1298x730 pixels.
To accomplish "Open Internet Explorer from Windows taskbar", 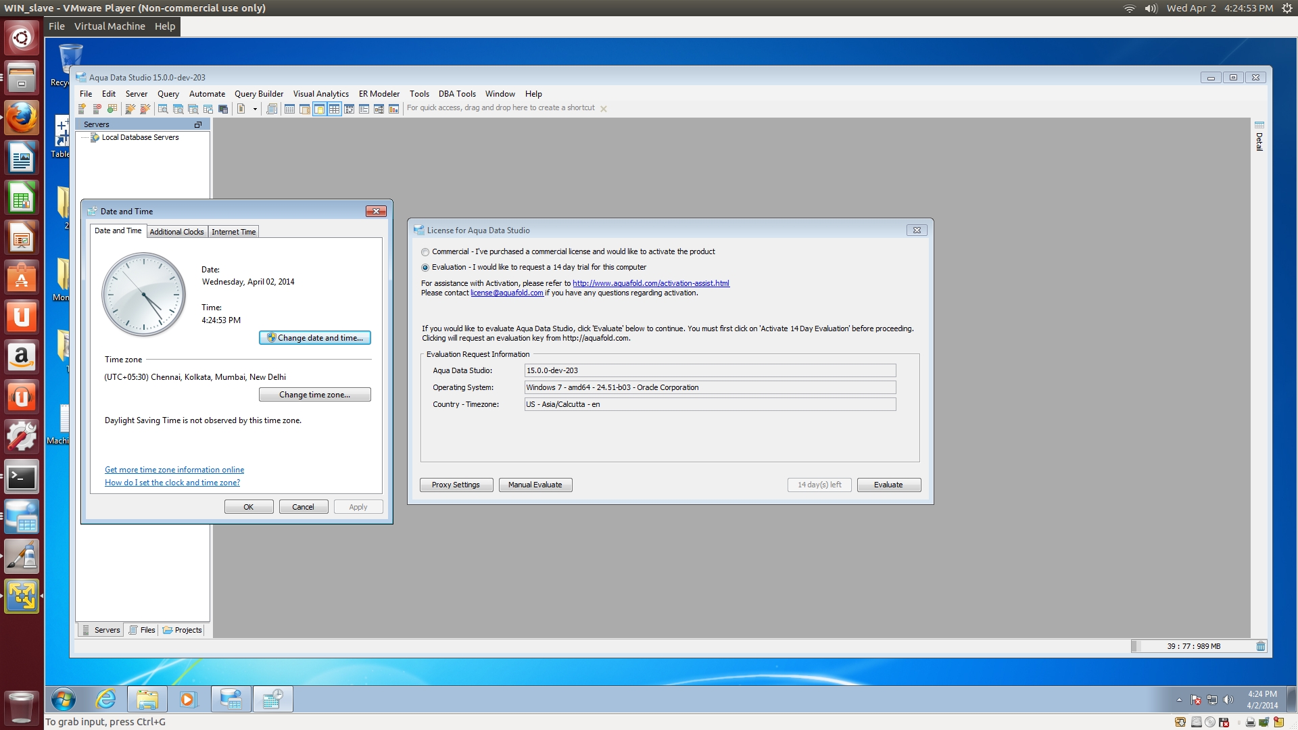I will pos(106,700).
